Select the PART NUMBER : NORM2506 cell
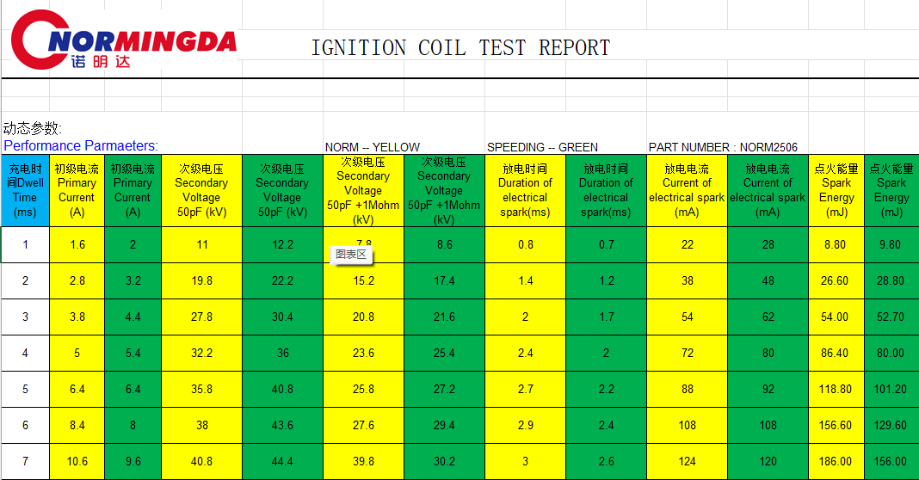Image resolution: width=919 pixels, height=480 pixels. 711,147
